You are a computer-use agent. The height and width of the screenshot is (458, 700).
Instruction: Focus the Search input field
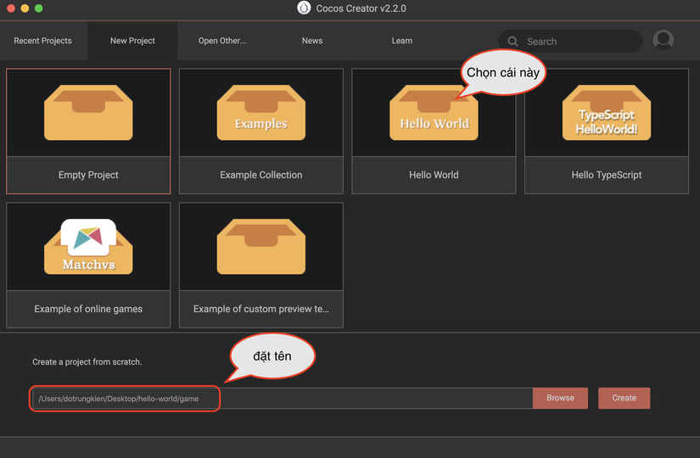570,41
